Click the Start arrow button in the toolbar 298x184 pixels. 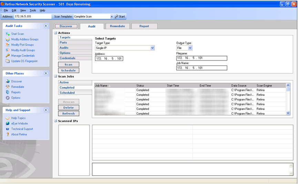(x=120, y=17)
